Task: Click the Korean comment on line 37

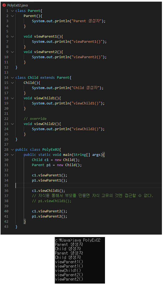Action: [92, 196]
